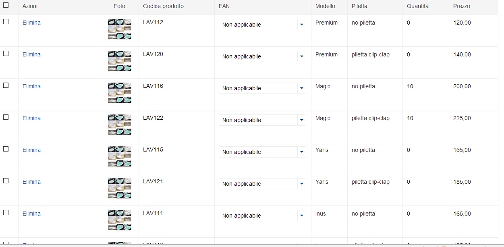
Task: Open product photo thumbnail for LAV120
Action: [x=120, y=61]
